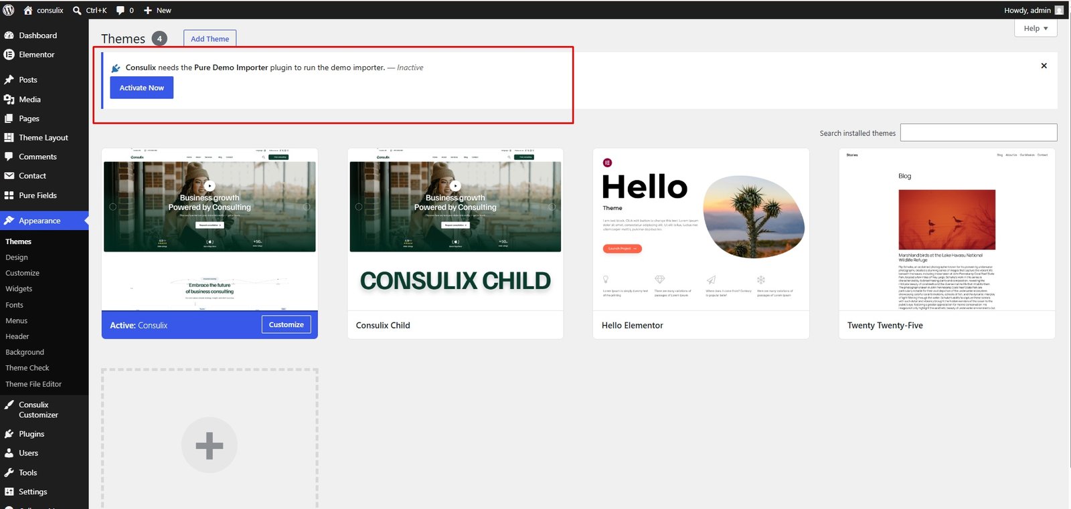This screenshot has height=509, width=1071.
Task: Click the Activate Now button
Action: click(x=142, y=88)
